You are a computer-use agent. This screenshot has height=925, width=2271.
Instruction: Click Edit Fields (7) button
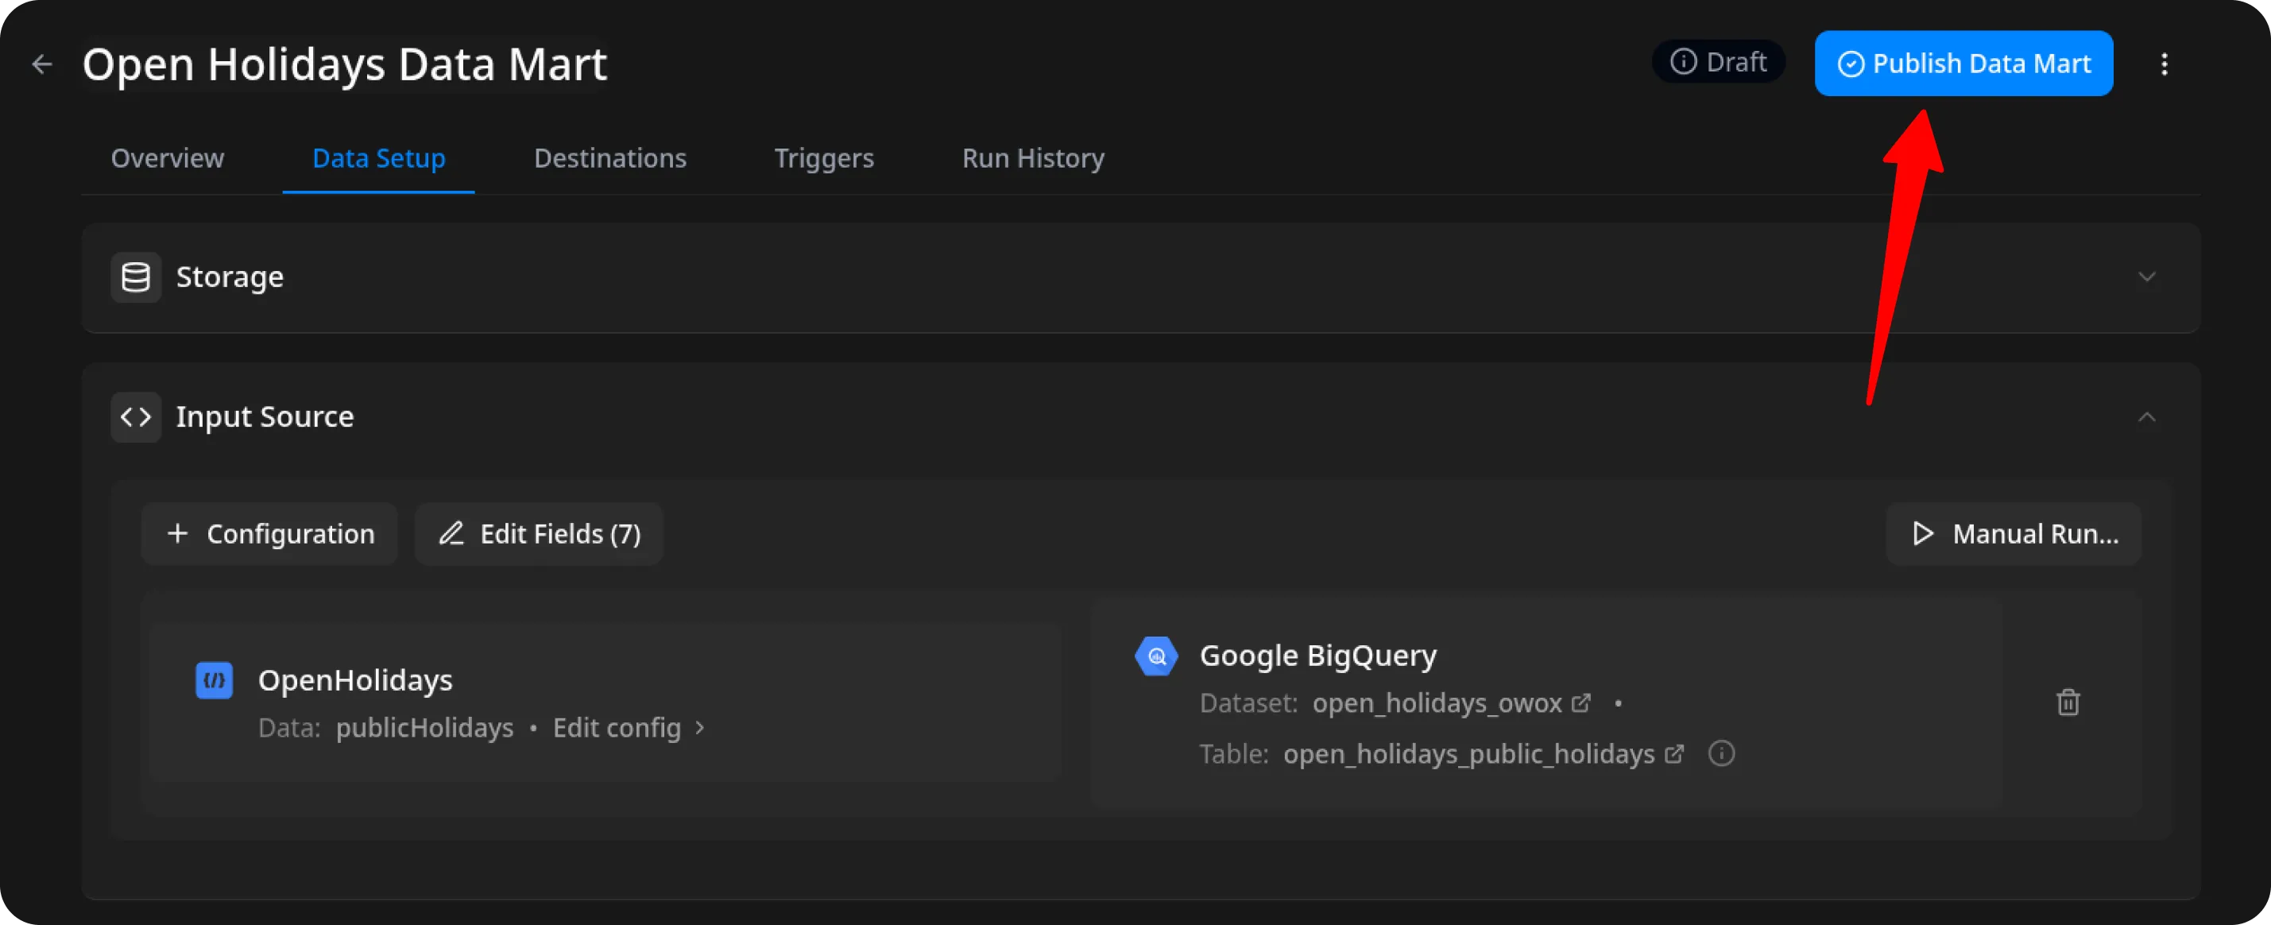tap(539, 534)
